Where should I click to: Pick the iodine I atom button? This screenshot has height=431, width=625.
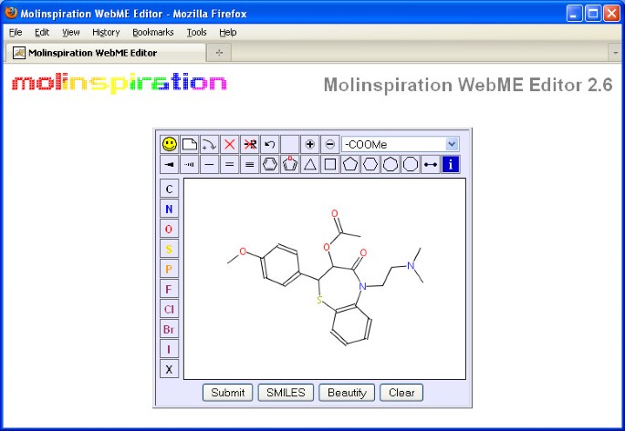[x=169, y=349]
